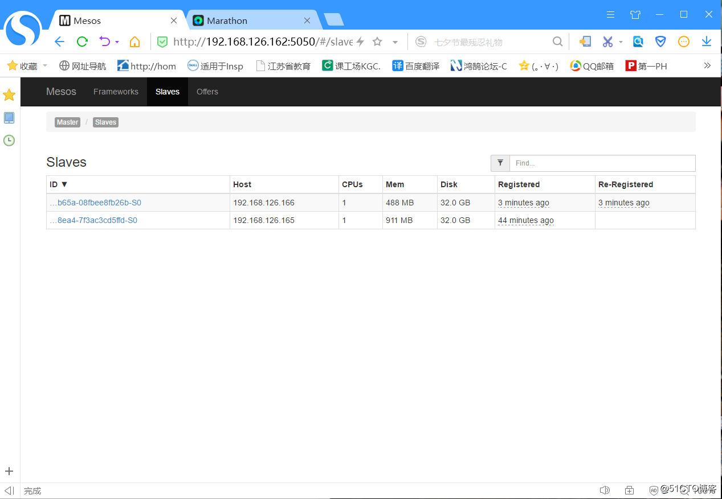Click the lightning speed mode icon

point(360,42)
